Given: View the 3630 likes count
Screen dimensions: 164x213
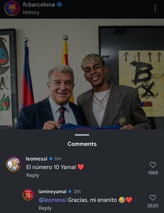Looking at the screenshot, I should [153, 206].
